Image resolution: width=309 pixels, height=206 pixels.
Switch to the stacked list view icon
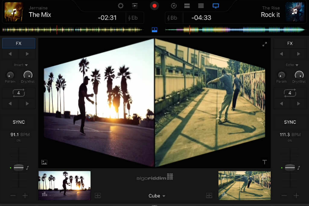[x=201, y=6]
